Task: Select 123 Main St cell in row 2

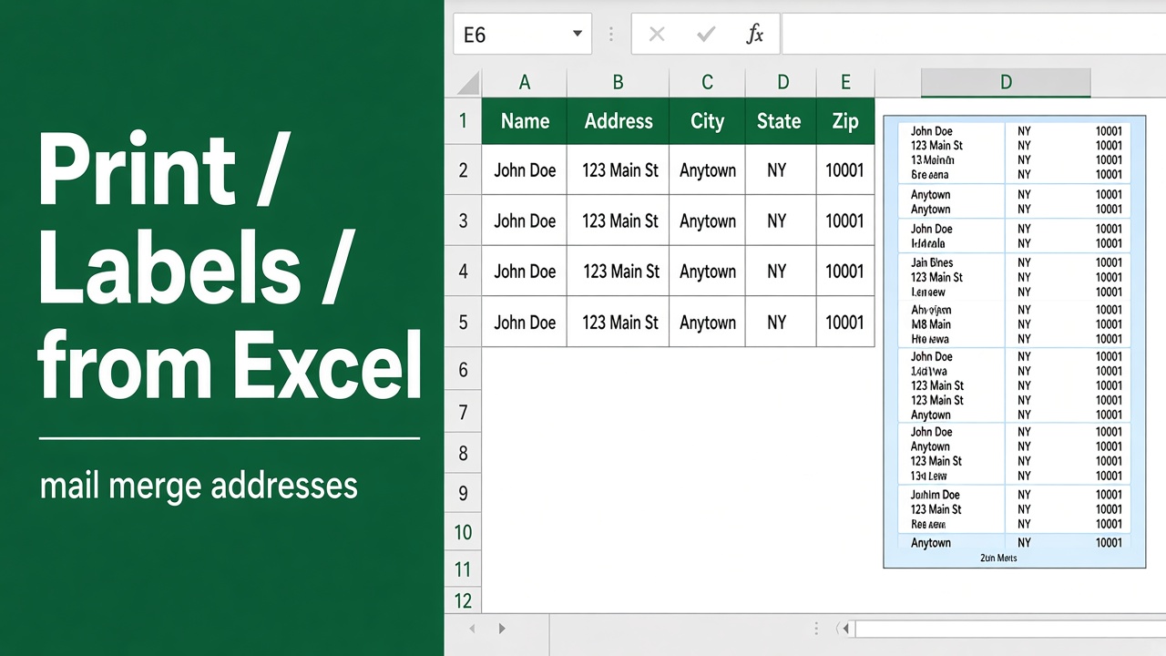Action: pyautogui.click(x=618, y=169)
